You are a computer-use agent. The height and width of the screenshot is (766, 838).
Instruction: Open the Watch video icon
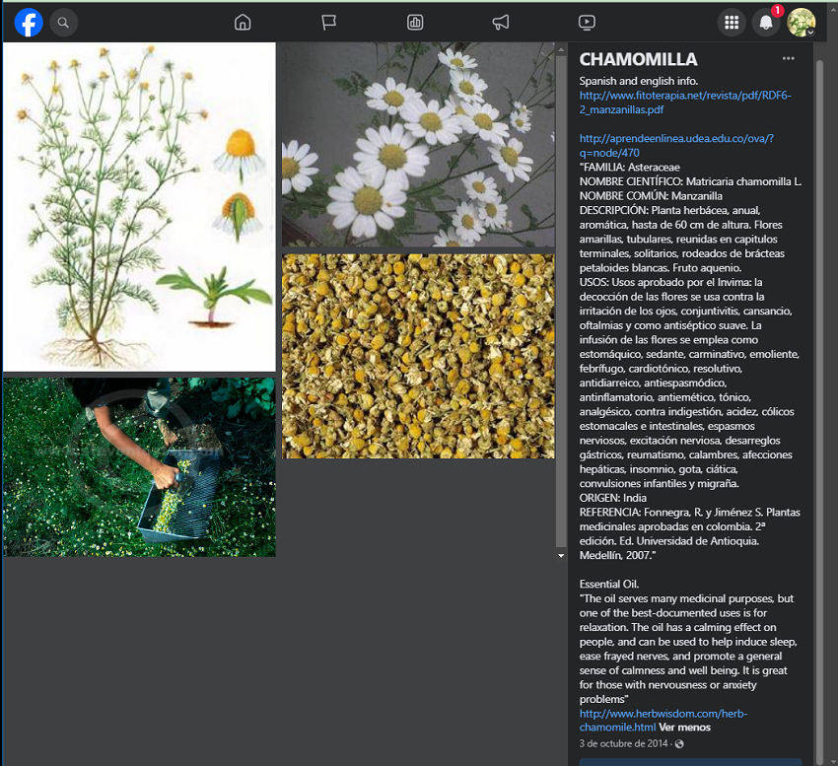[587, 22]
